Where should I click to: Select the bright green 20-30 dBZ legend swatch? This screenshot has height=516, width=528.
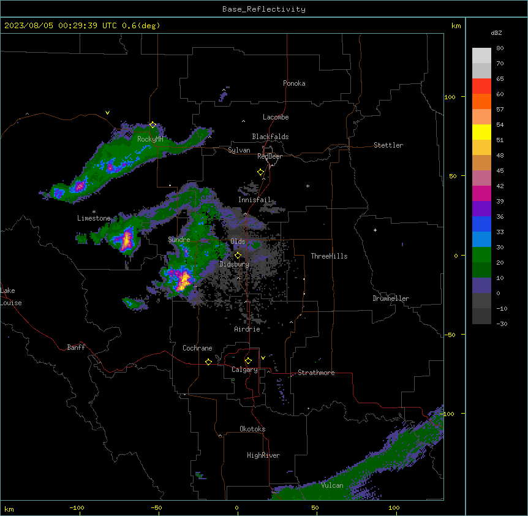481,255
